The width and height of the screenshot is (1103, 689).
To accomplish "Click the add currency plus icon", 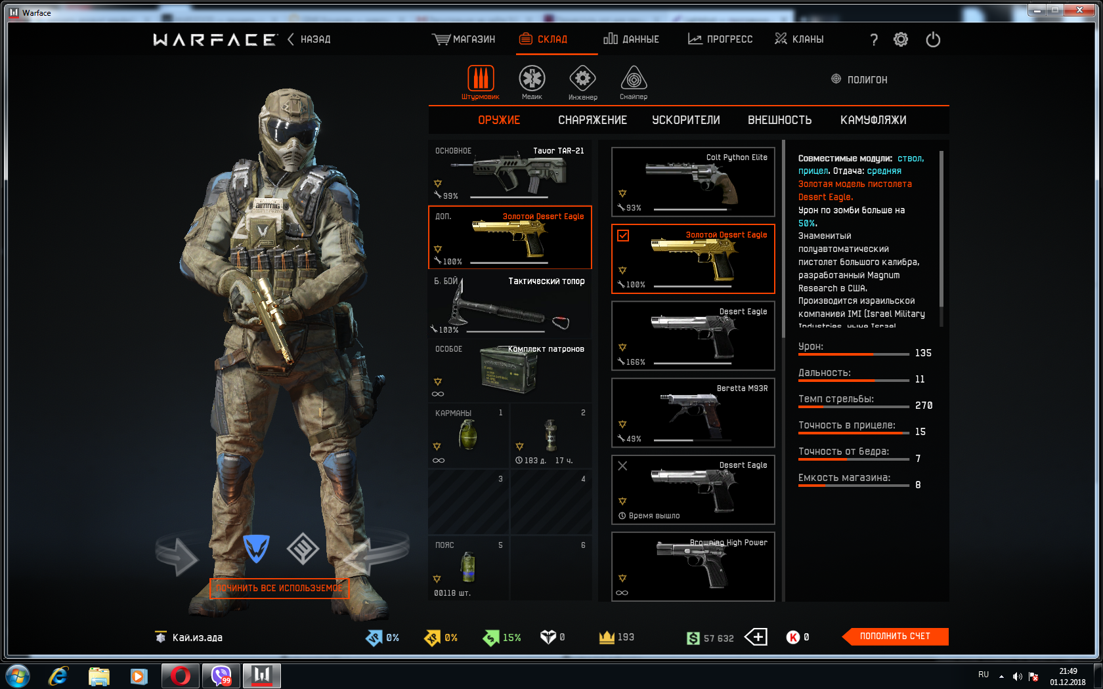I will (x=756, y=637).
